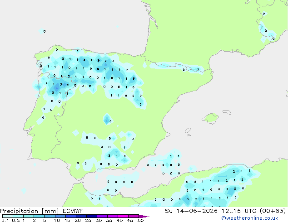The image size is (288, 222).
Task: Select the 25–30 mm dark navy legend box
Action: (91, 216)
